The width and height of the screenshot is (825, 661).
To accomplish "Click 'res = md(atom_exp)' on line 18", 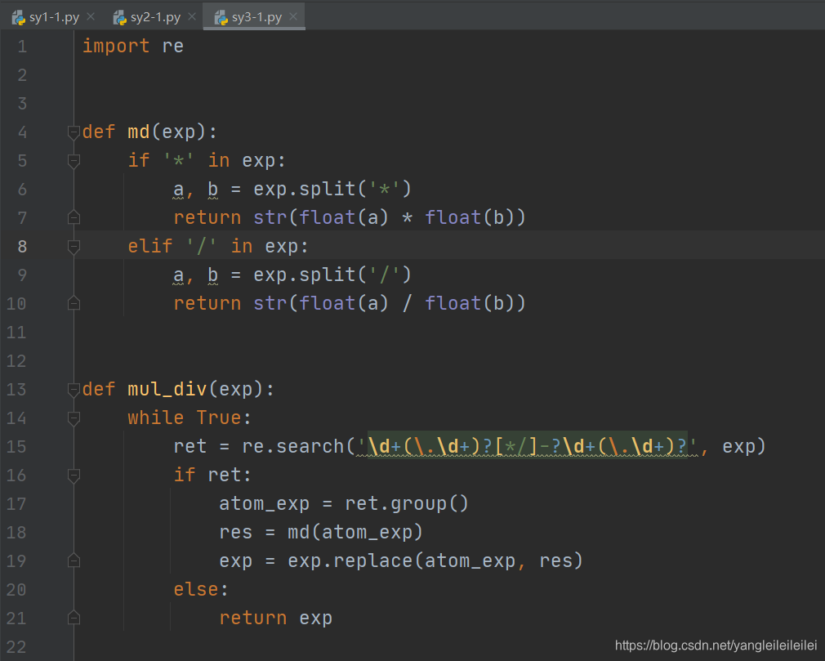I will pyautogui.click(x=321, y=532).
